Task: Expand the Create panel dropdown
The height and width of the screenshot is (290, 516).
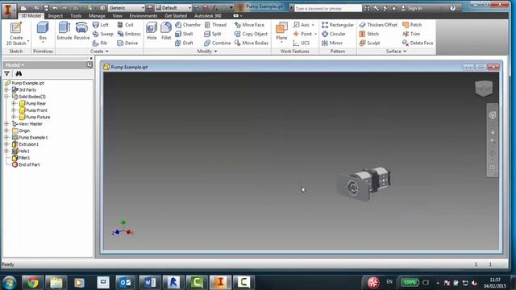Action: 99,52
